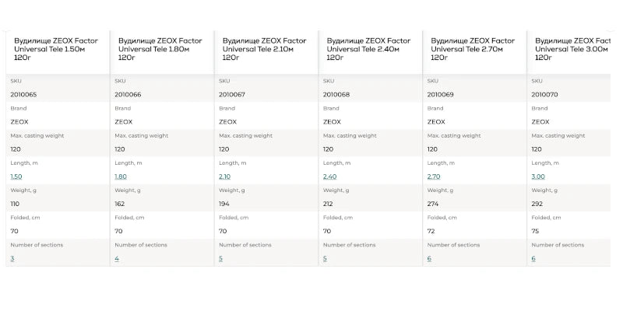Click the 3.00 length link

tap(538, 176)
